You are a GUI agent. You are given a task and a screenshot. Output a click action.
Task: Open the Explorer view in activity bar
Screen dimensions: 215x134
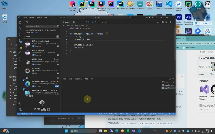pyautogui.click(x=20, y=23)
